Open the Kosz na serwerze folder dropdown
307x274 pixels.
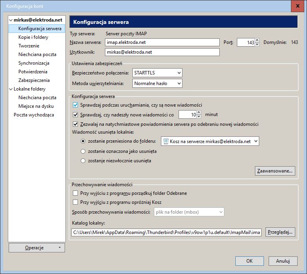coord(210,141)
